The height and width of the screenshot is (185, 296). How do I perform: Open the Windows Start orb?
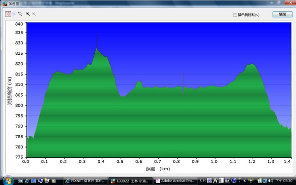pyautogui.click(x=8, y=181)
